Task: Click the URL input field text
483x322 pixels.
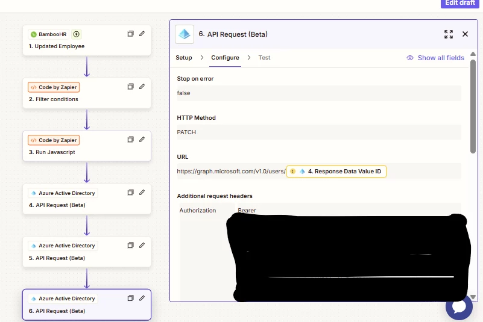Action: pyautogui.click(x=231, y=172)
